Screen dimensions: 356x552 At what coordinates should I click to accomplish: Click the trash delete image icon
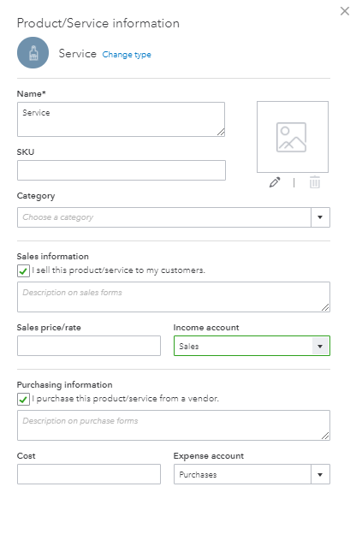coord(314,182)
